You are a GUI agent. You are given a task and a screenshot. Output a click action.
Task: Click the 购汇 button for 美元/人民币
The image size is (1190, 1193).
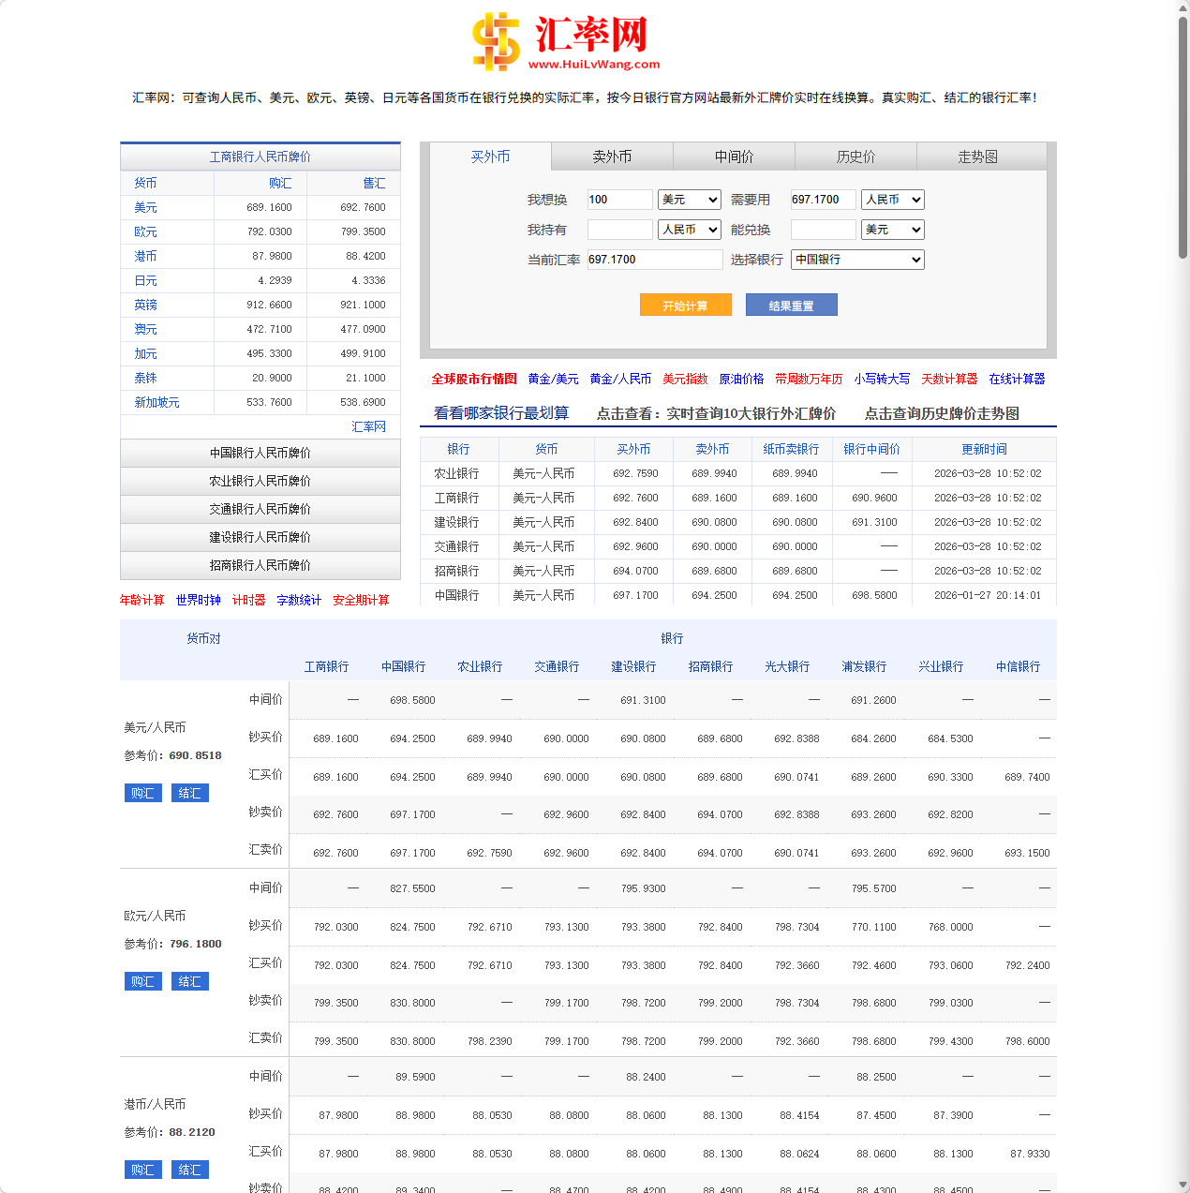click(x=142, y=793)
